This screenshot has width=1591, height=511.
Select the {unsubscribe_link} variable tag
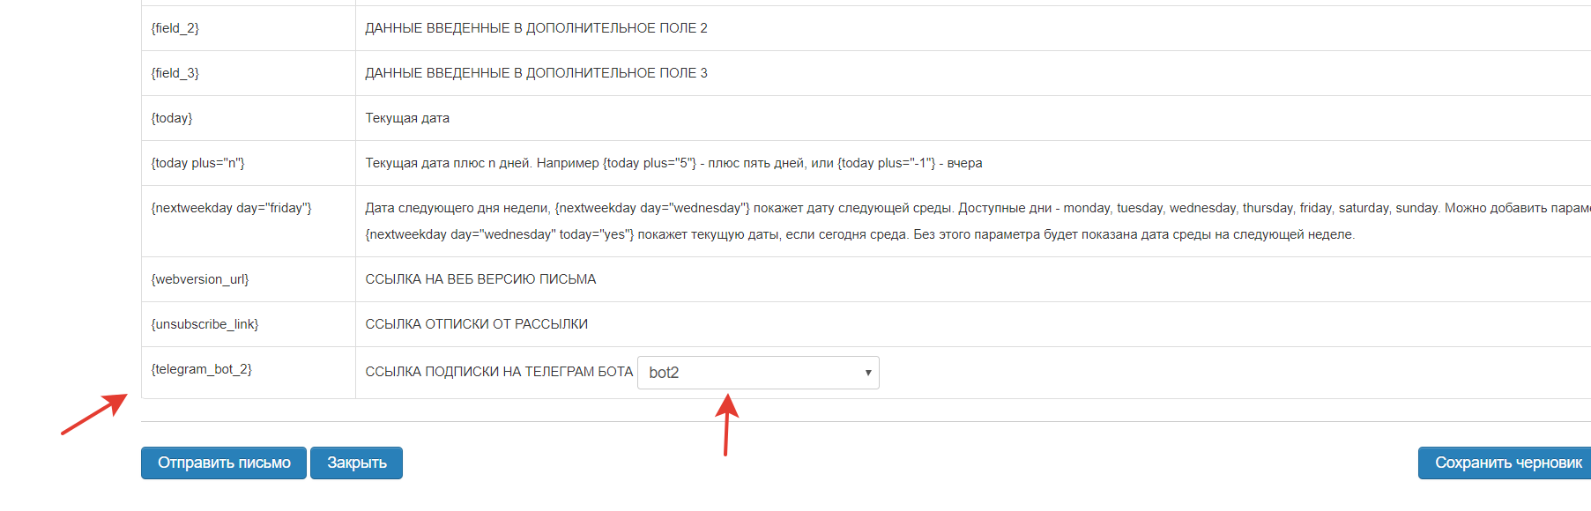click(205, 324)
